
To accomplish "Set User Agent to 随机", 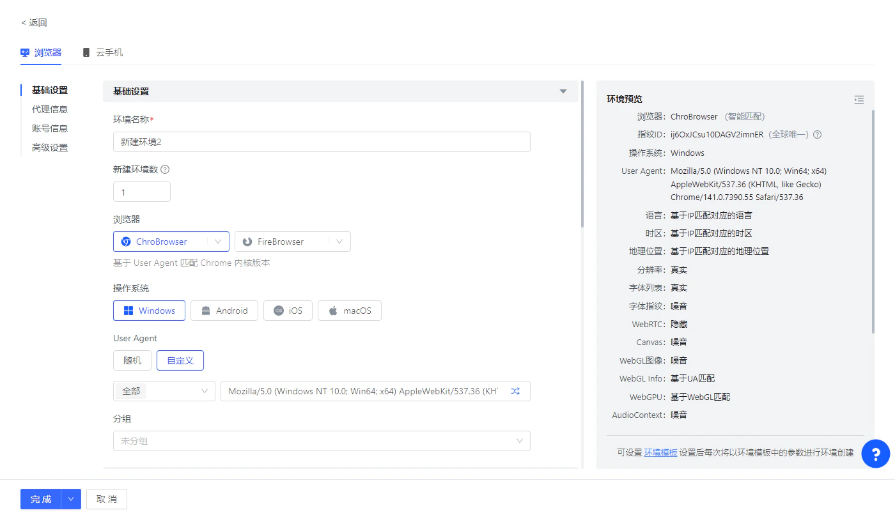I will 132,360.
